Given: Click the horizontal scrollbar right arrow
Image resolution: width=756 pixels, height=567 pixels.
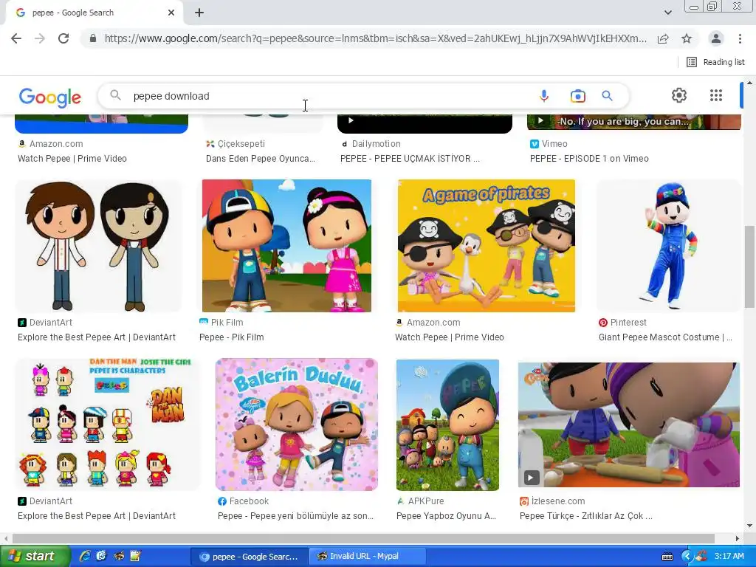Looking at the screenshot, I should pyautogui.click(x=738, y=538).
